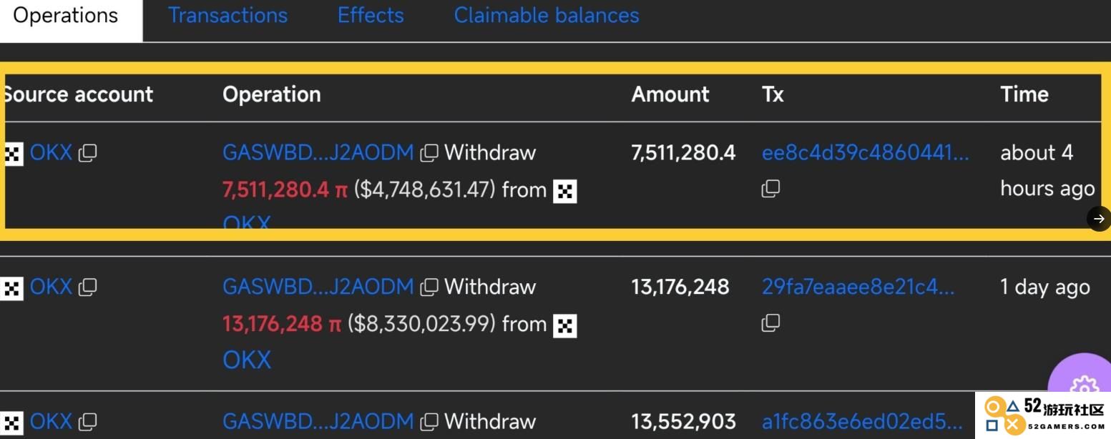
Task: Open OKX source account in second row
Action: point(51,287)
